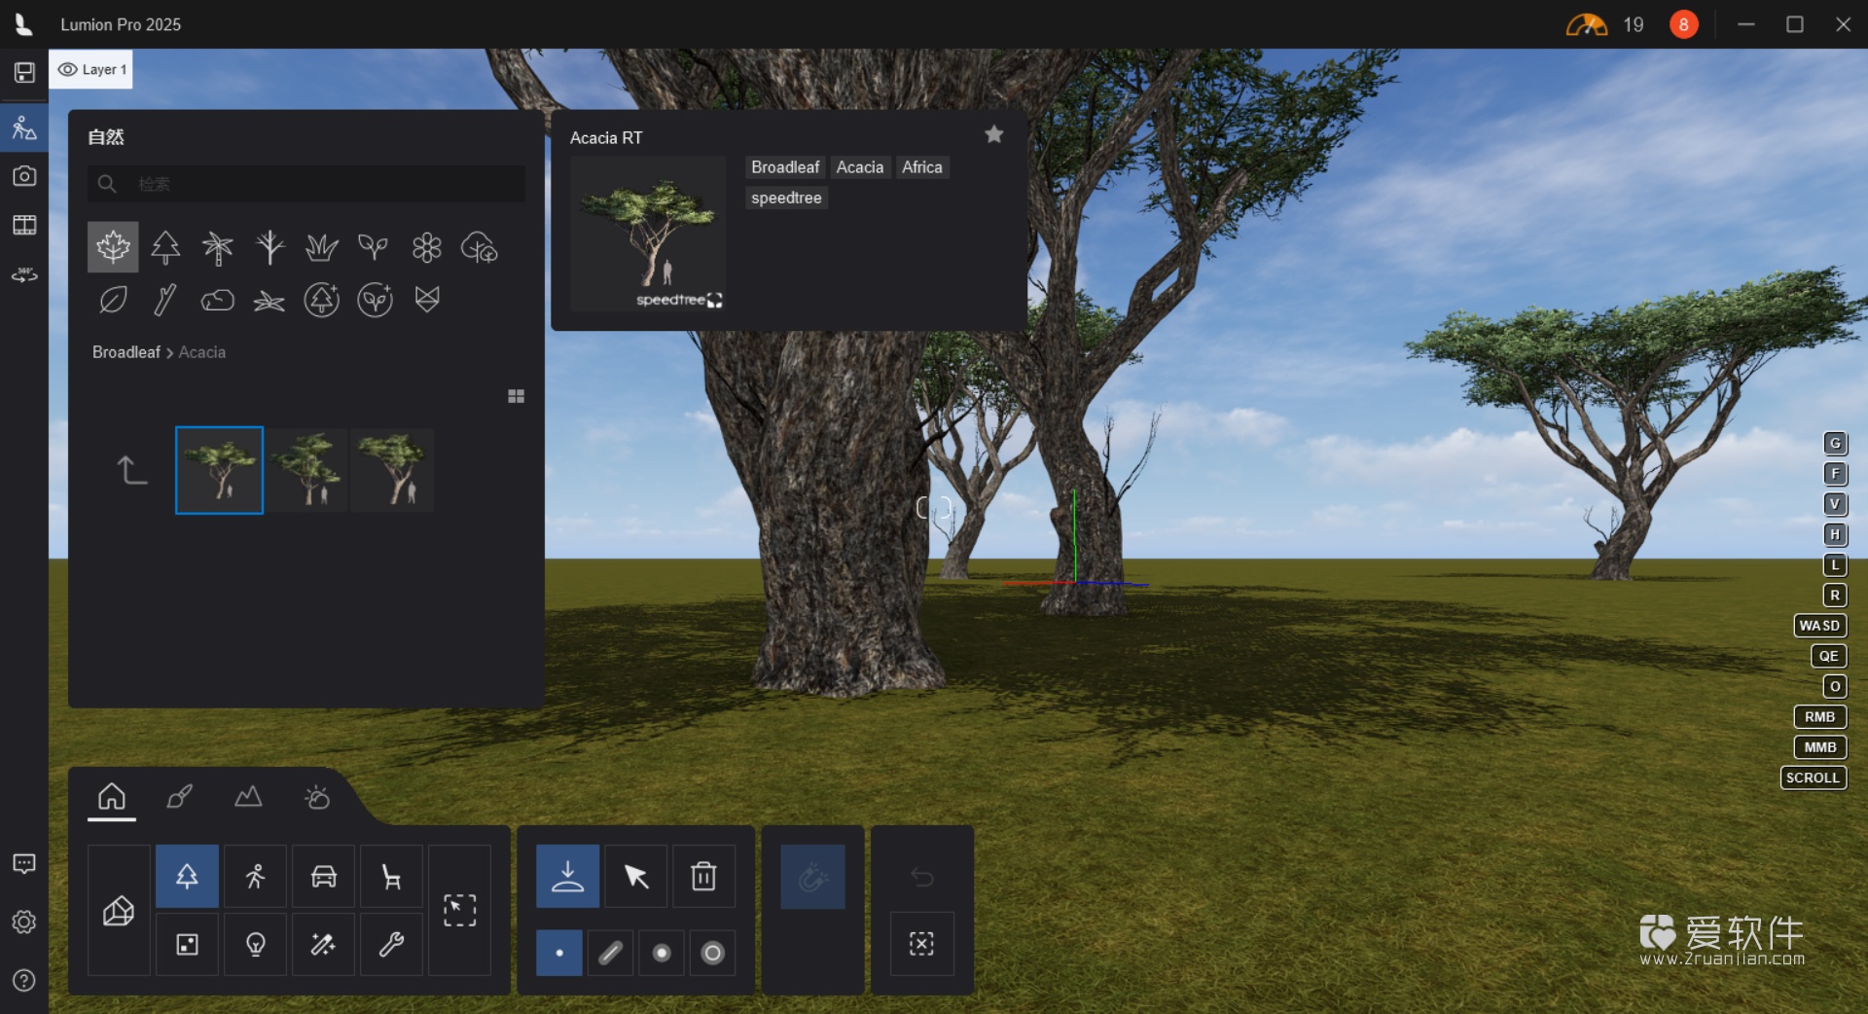The image size is (1868, 1014).
Task: Open the vehicles object category
Action: coord(322,876)
